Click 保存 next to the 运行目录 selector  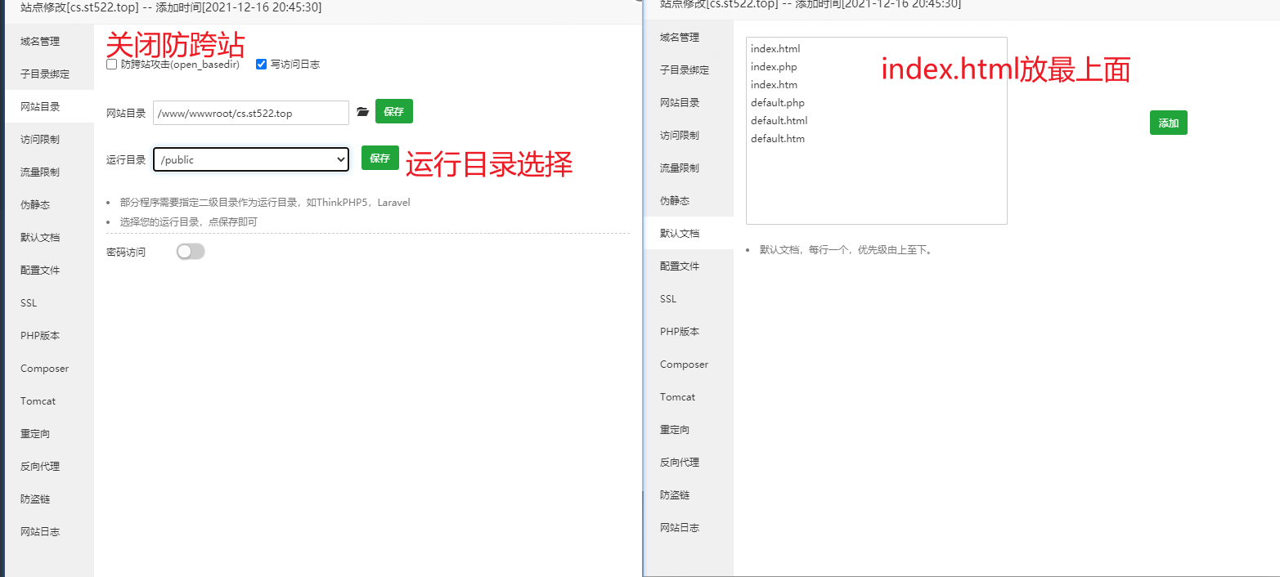tap(380, 158)
